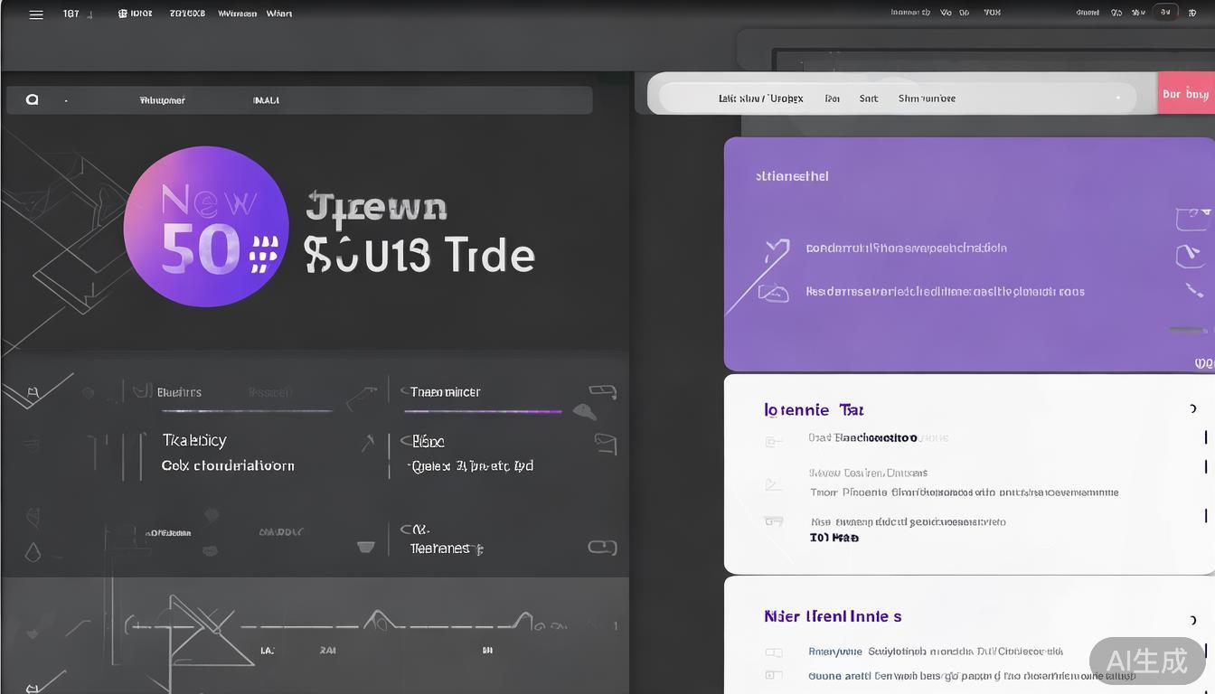
Task: Toggle the checkbox beside 'Rmaryvune' row
Action: (x=773, y=652)
